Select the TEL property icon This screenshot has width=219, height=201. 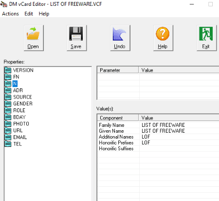8,144
